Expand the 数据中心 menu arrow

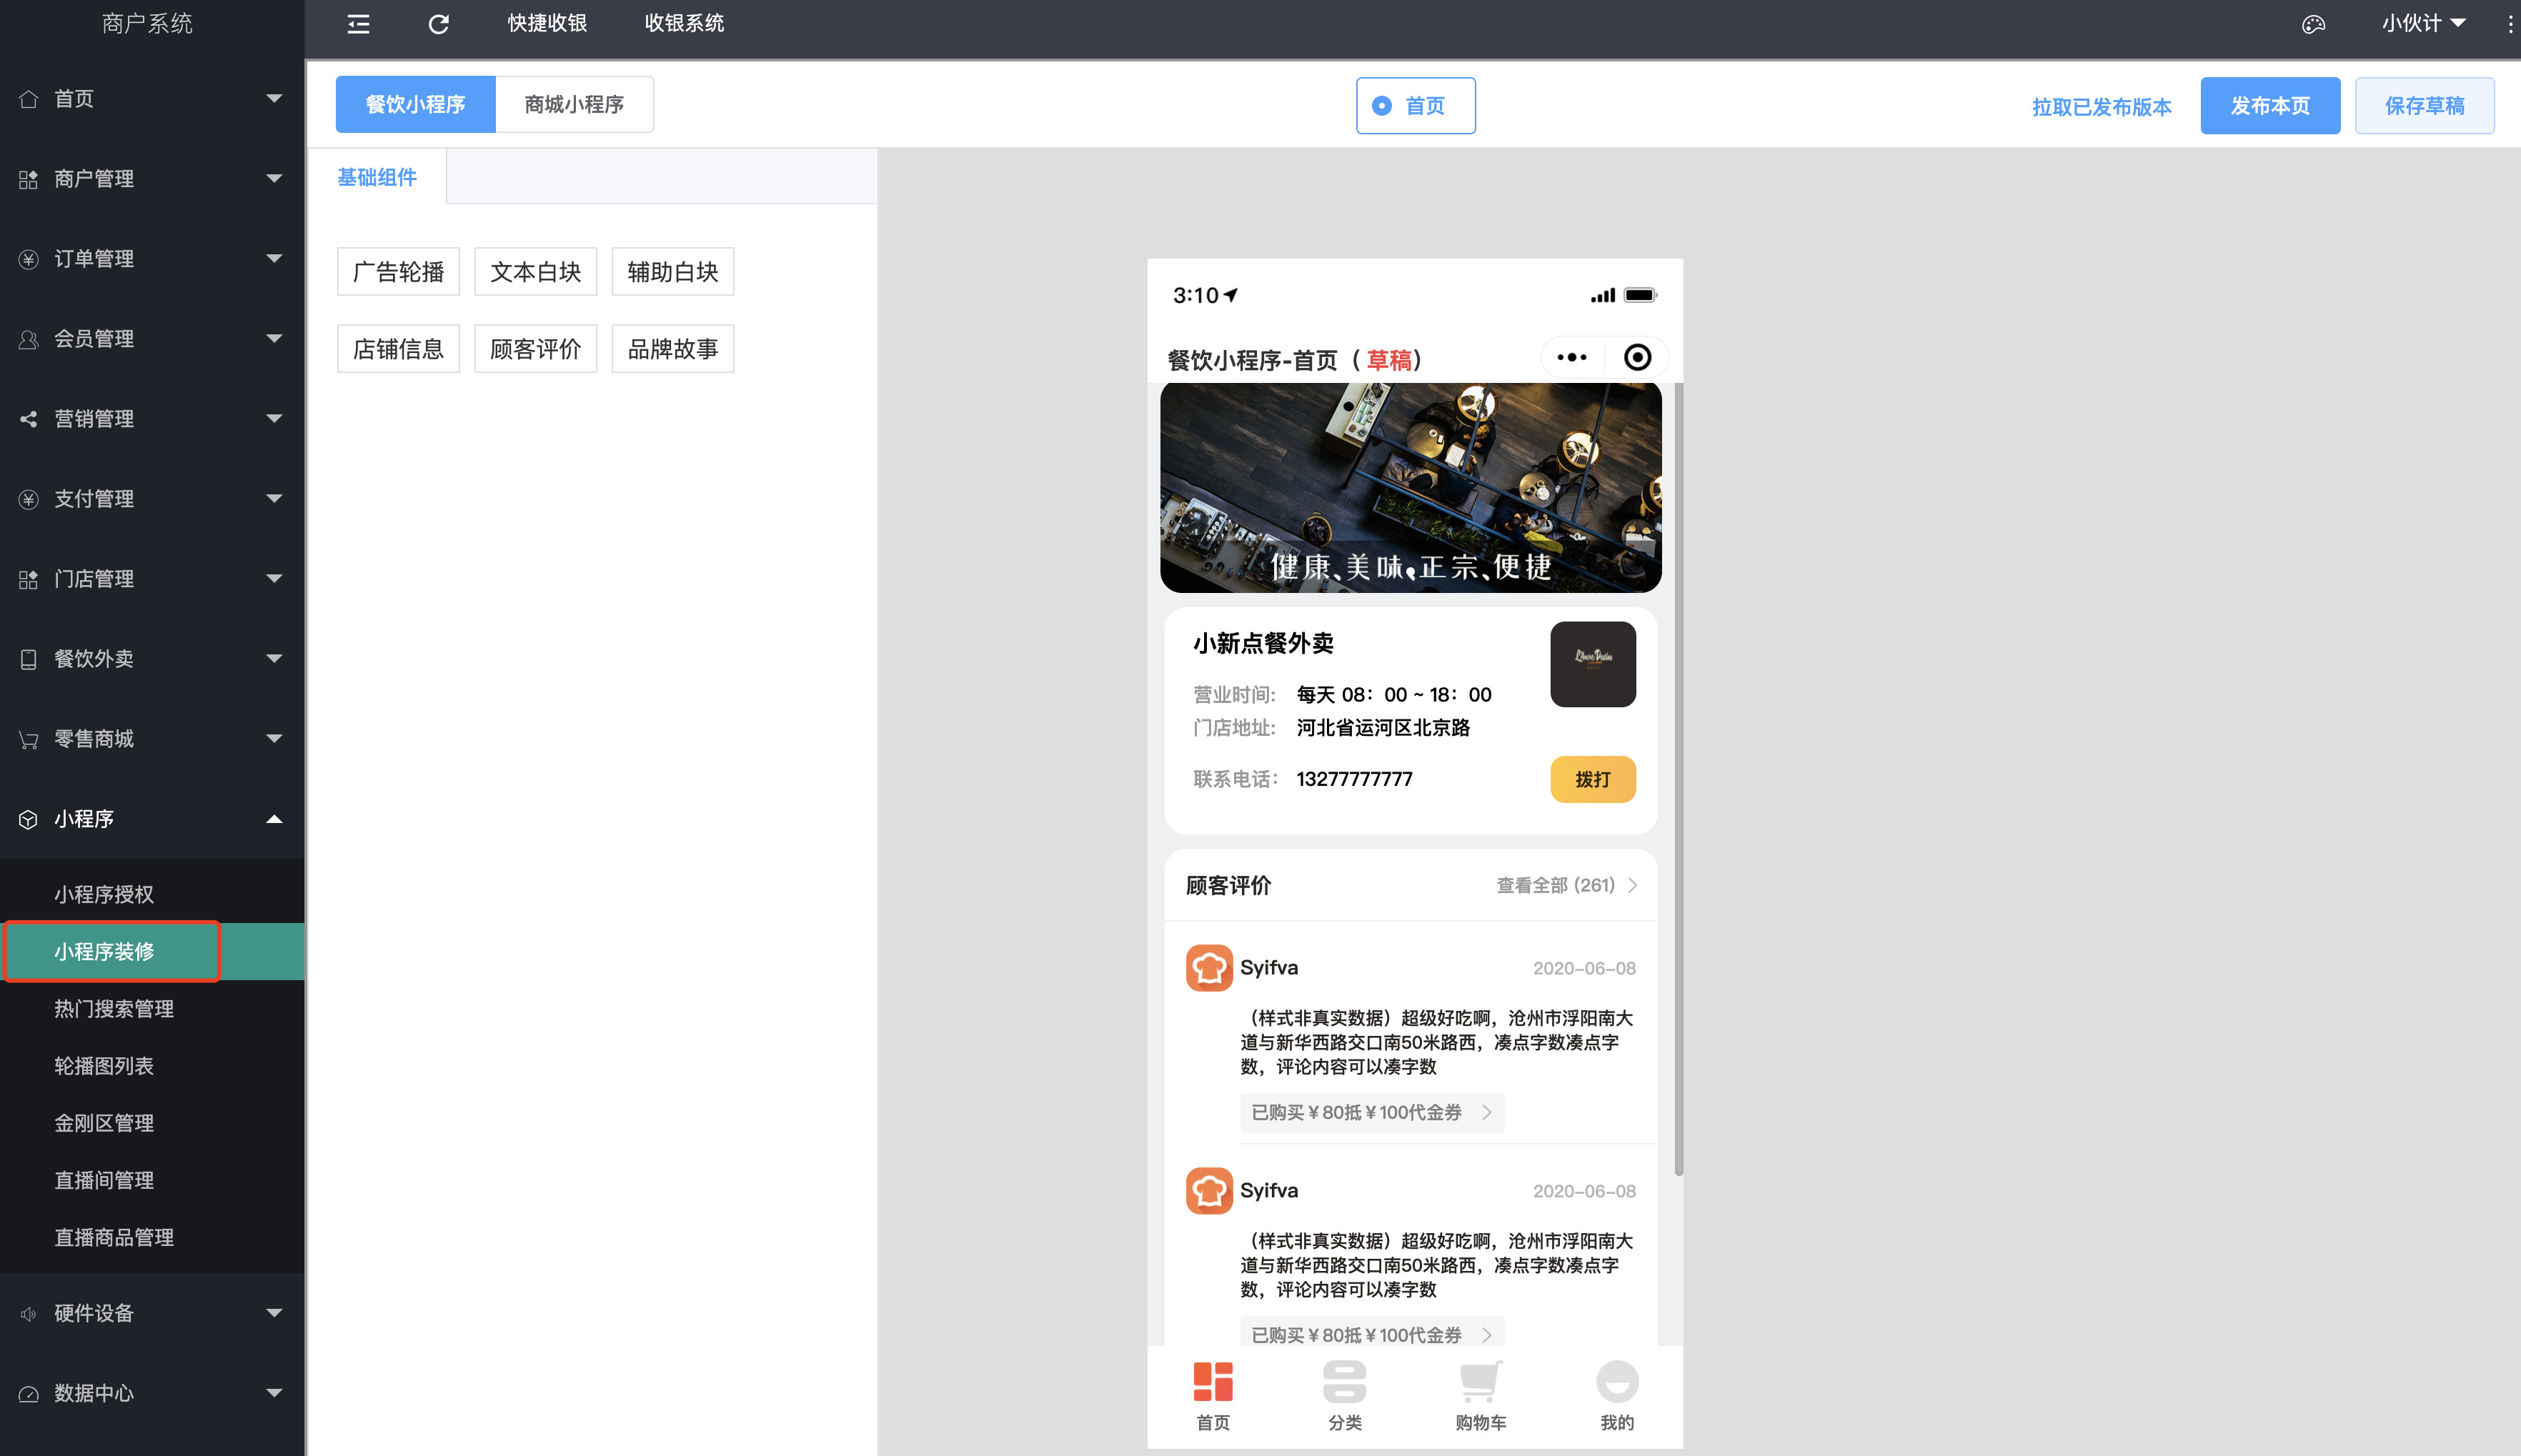pos(274,1392)
